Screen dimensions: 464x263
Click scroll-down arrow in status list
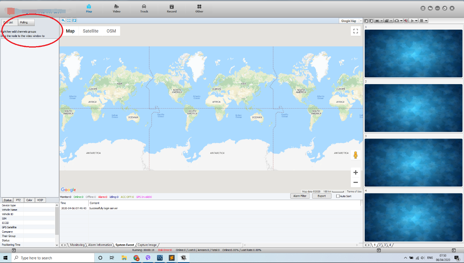point(57,245)
